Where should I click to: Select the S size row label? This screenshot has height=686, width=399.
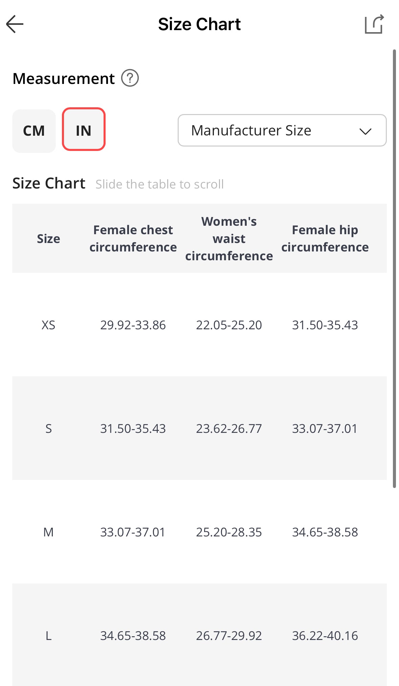pos(48,428)
